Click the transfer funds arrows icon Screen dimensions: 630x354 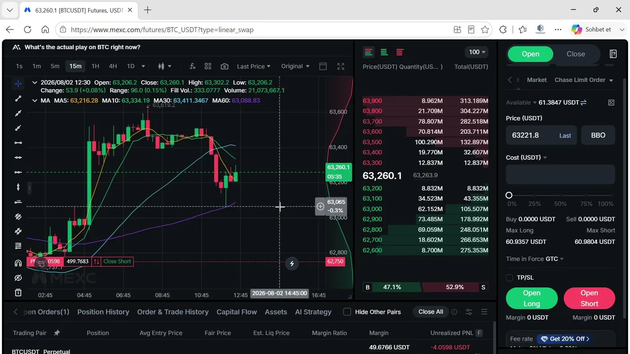coord(583,102)
